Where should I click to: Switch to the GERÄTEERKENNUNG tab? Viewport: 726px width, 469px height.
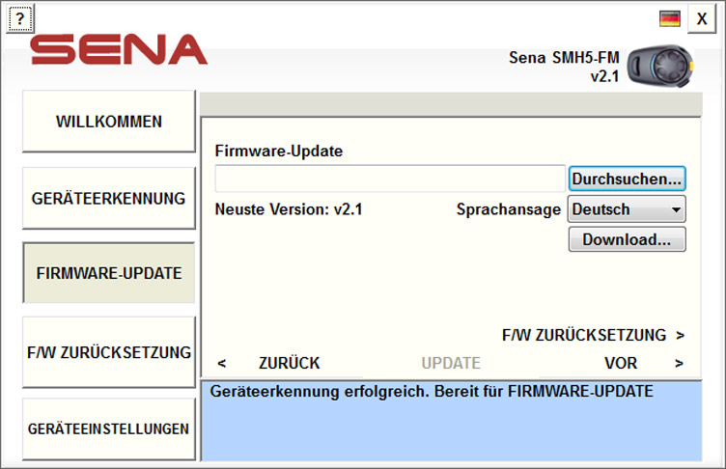click(109, 198)
